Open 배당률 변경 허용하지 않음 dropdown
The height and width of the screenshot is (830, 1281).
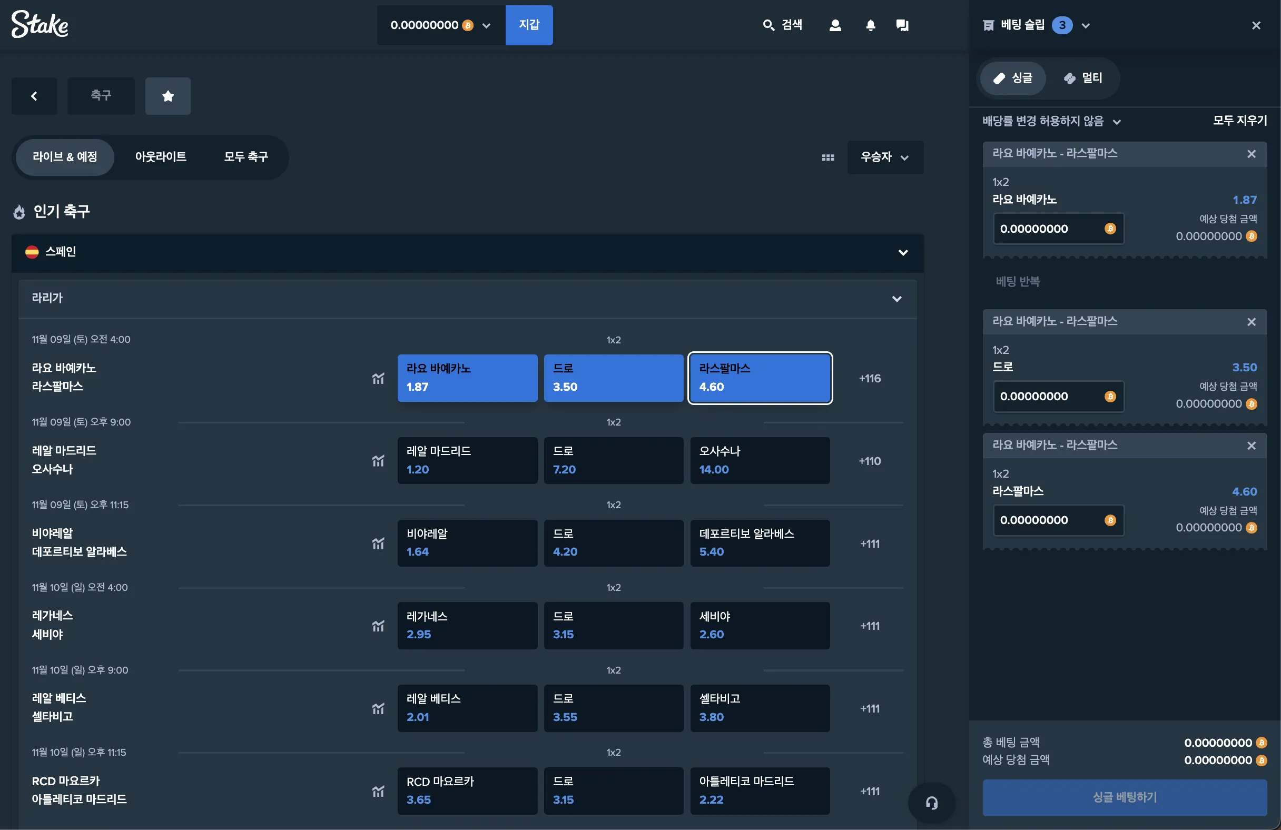[1052, 121]
